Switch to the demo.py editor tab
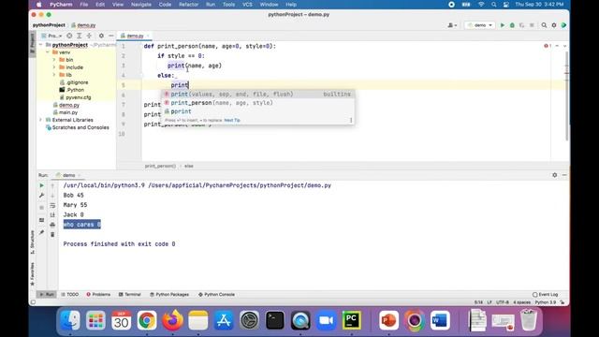 pyautogui.click(x=135, y=36)
